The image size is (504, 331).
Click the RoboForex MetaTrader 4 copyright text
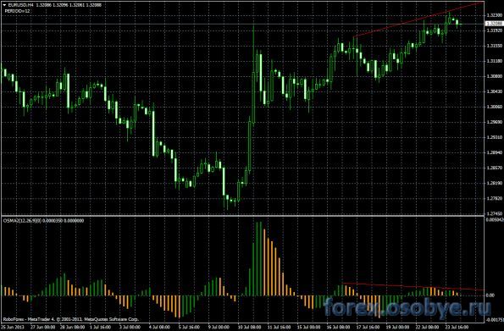point(70,319)
